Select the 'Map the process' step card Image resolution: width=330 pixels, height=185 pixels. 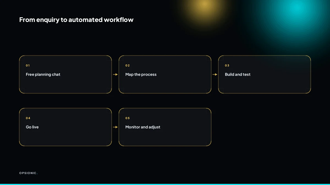(165, 74)
